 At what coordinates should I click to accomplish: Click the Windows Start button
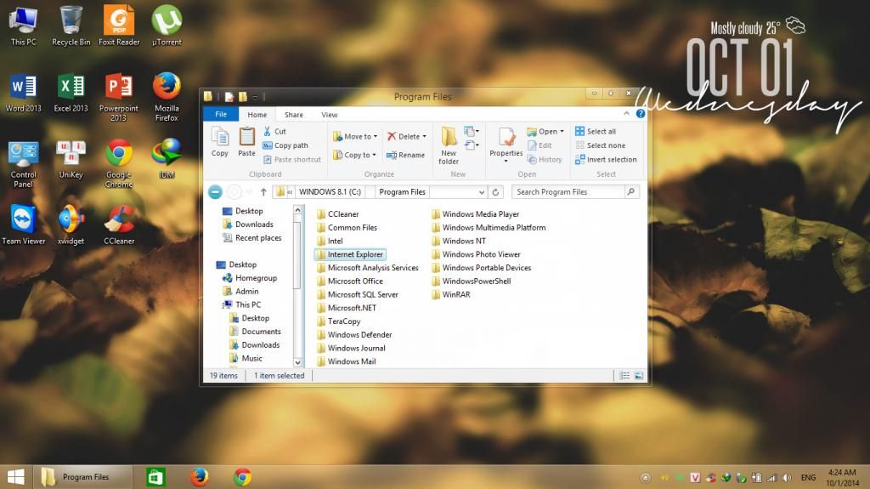[x=15, y=477]
